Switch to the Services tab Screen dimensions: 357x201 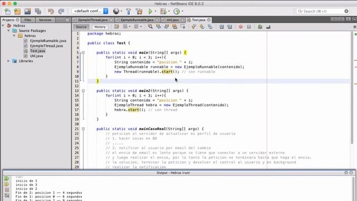[x=45, y=20]
